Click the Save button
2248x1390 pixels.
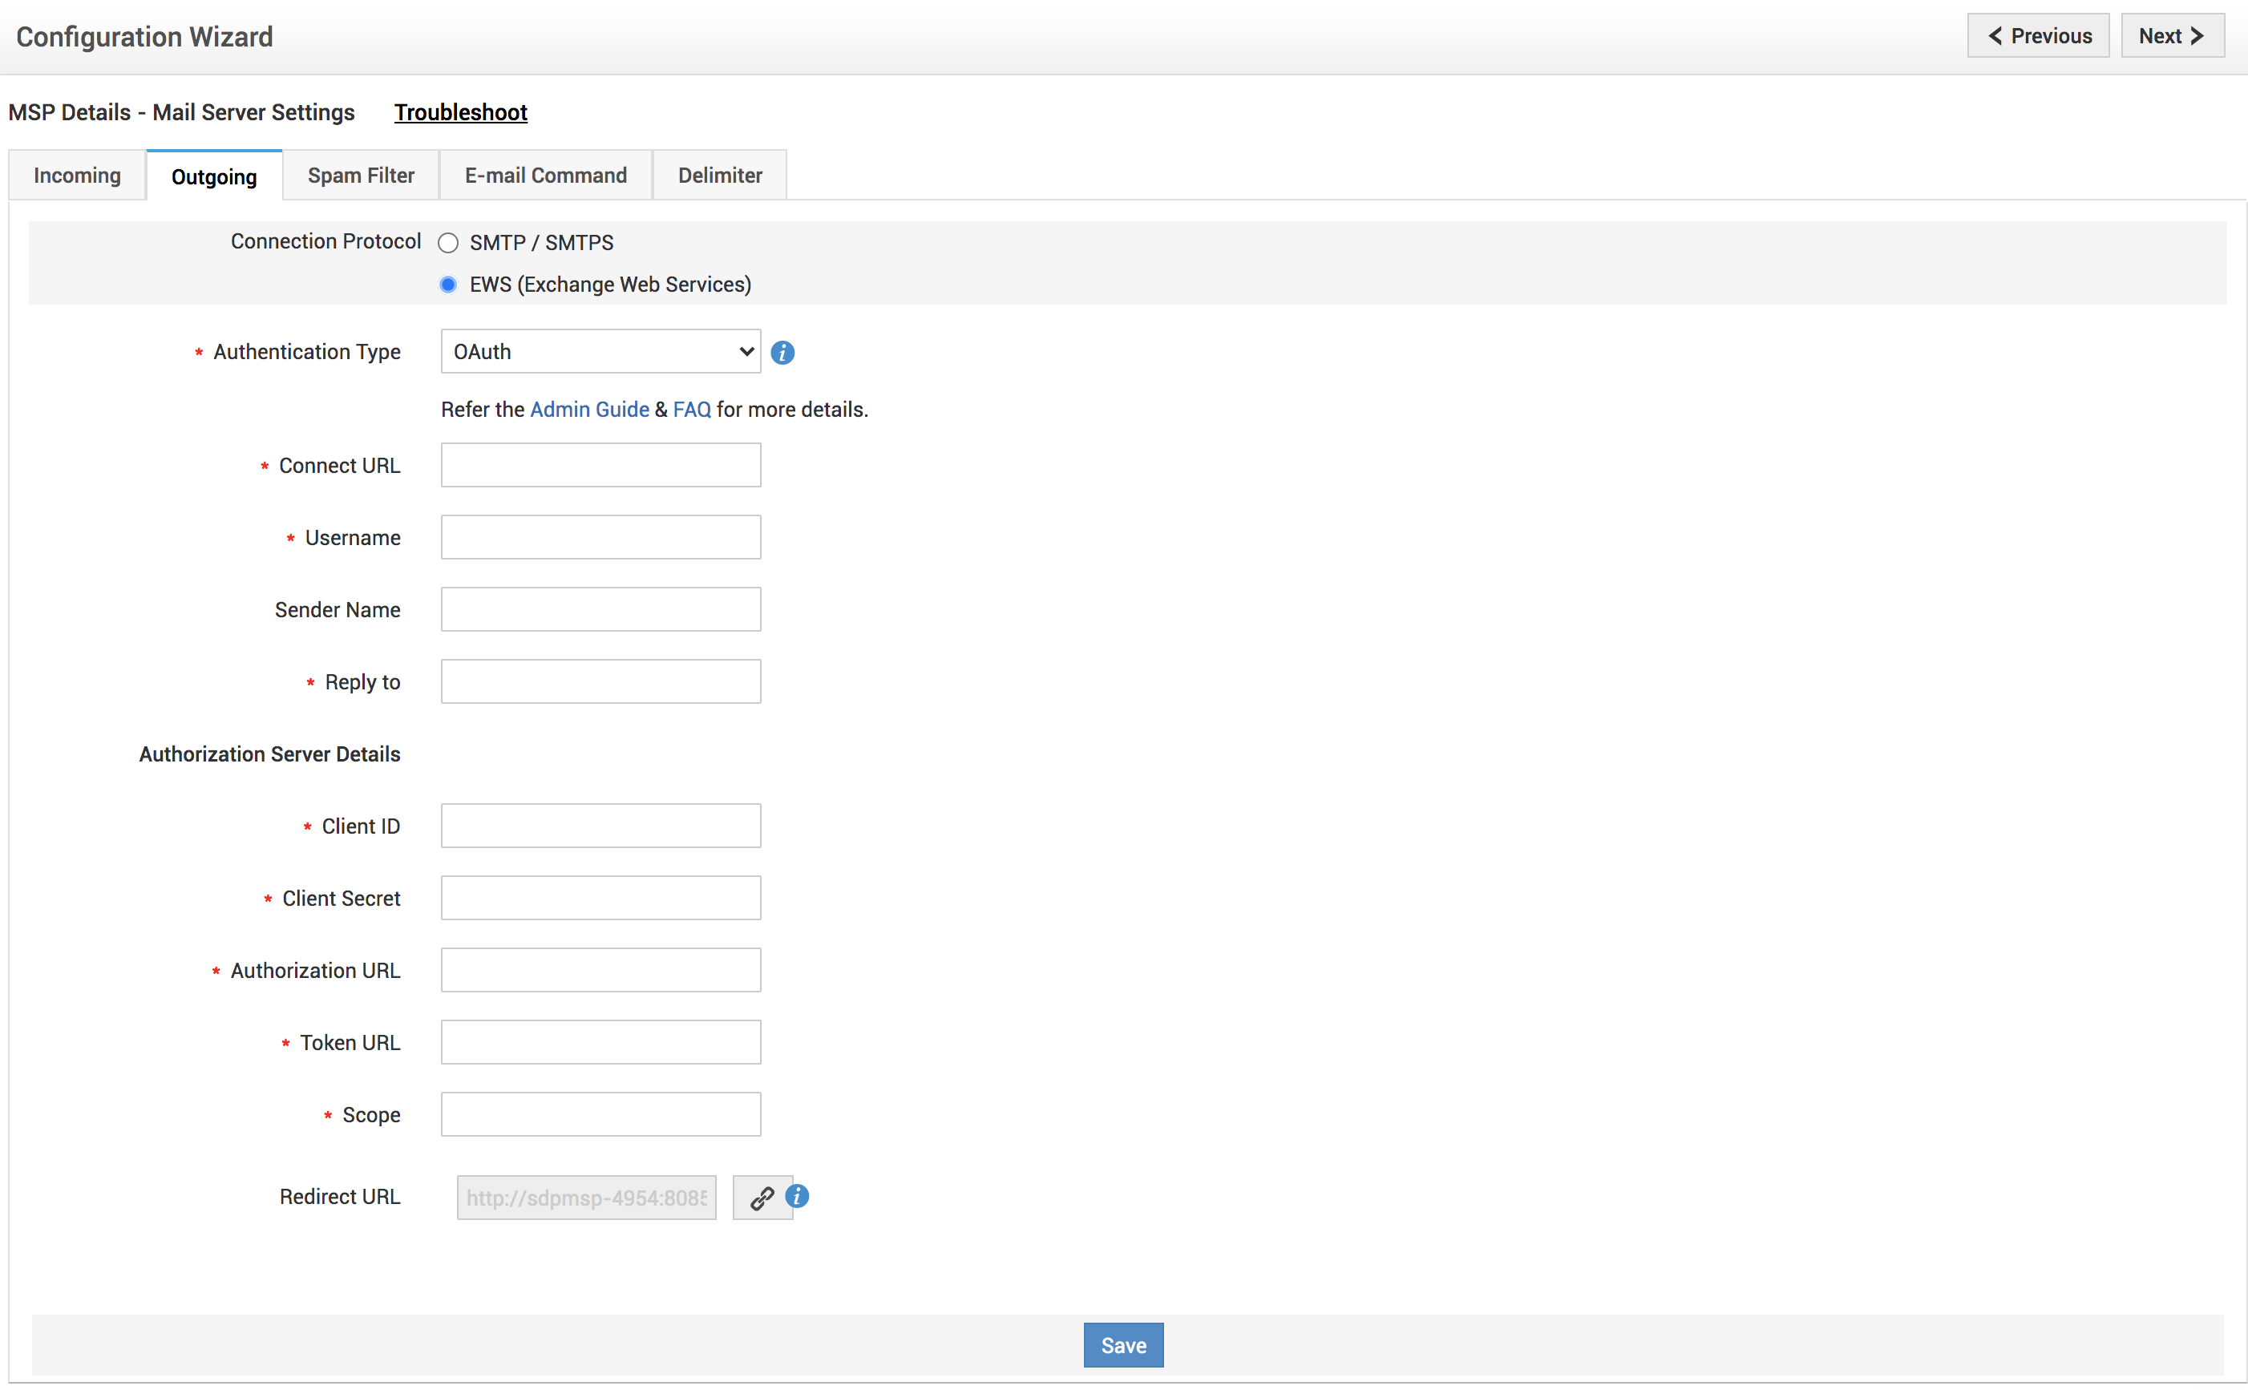pyautogui.click(x=1124, y=1345)
